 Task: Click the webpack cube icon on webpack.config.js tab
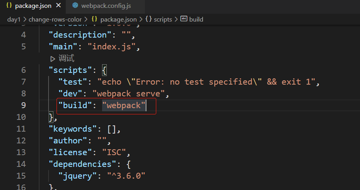(75, 6)
